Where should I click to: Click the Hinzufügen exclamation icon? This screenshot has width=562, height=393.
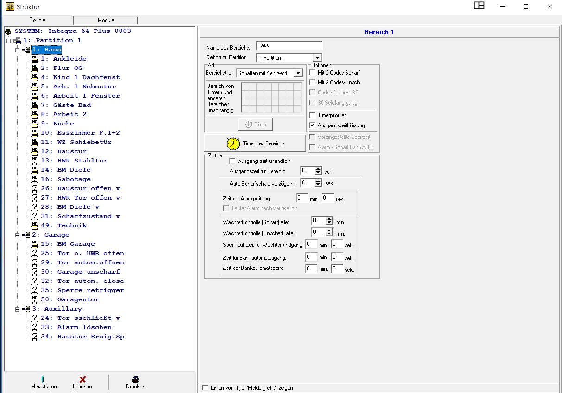click(x=43, y=380)
